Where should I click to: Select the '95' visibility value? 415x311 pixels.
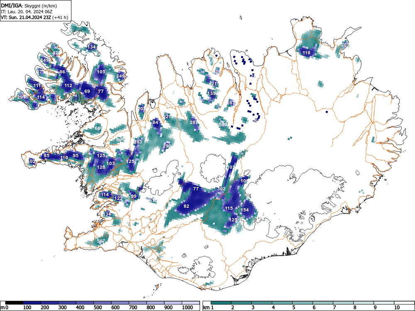[x=76, y=155]
